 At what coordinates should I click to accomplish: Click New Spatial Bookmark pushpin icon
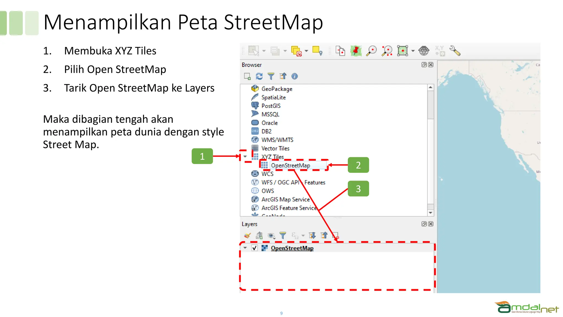coord(356,51)
